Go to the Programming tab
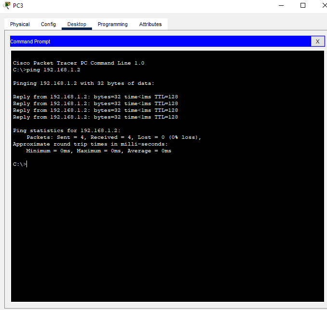The height and width of the screenshot is (310, 327). (x=113, y=24)
